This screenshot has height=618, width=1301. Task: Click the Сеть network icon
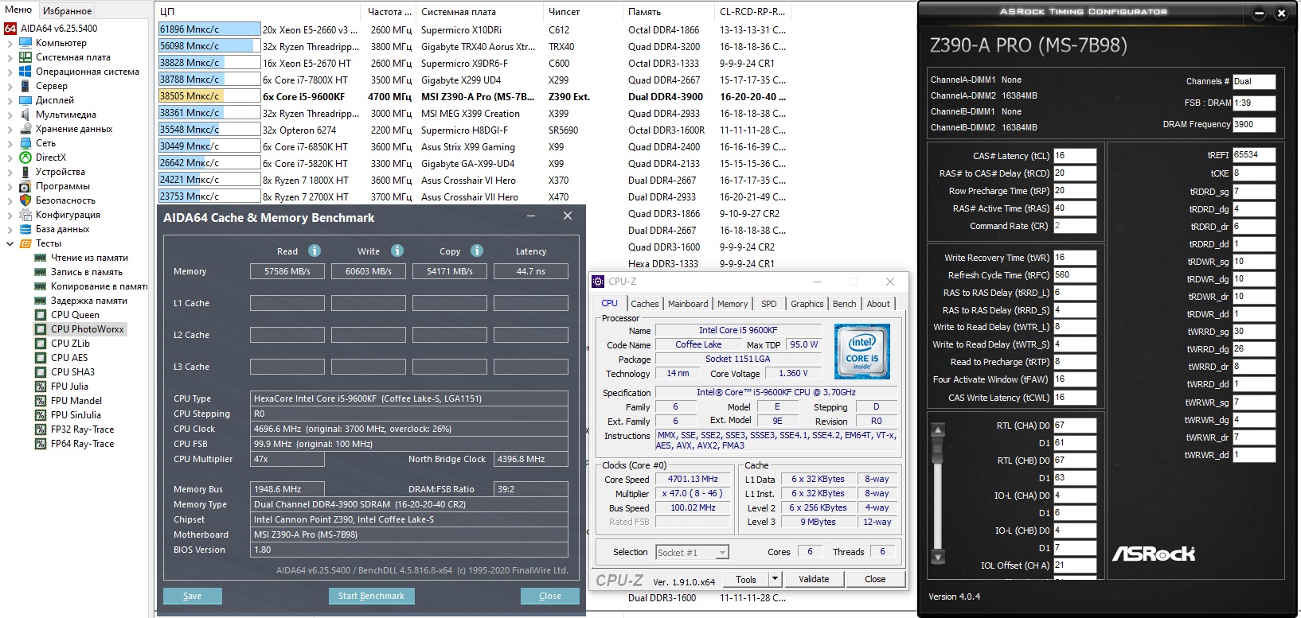click(x=25, y=143)
